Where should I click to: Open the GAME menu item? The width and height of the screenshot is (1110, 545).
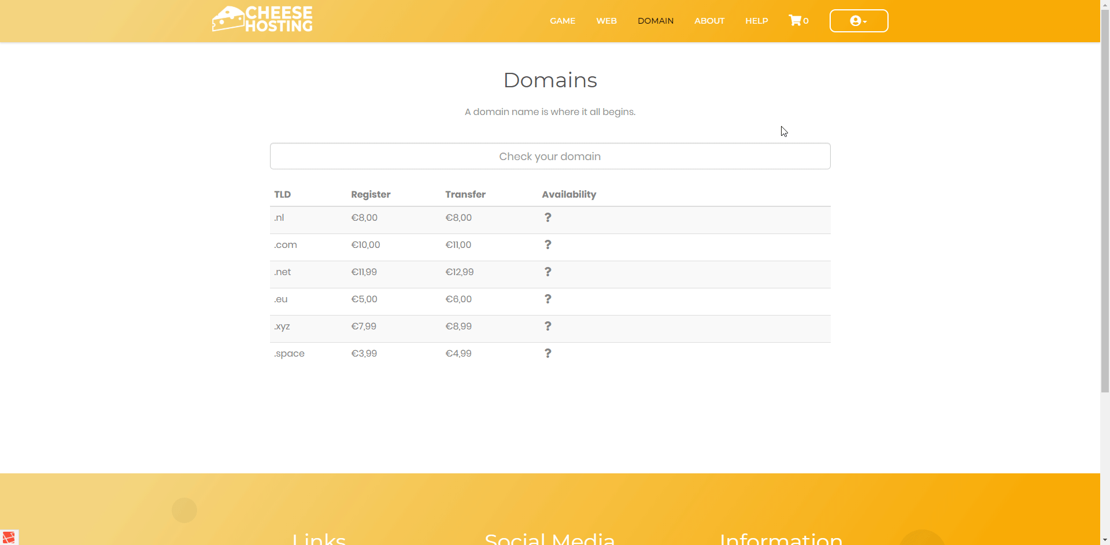click(562, 21)
